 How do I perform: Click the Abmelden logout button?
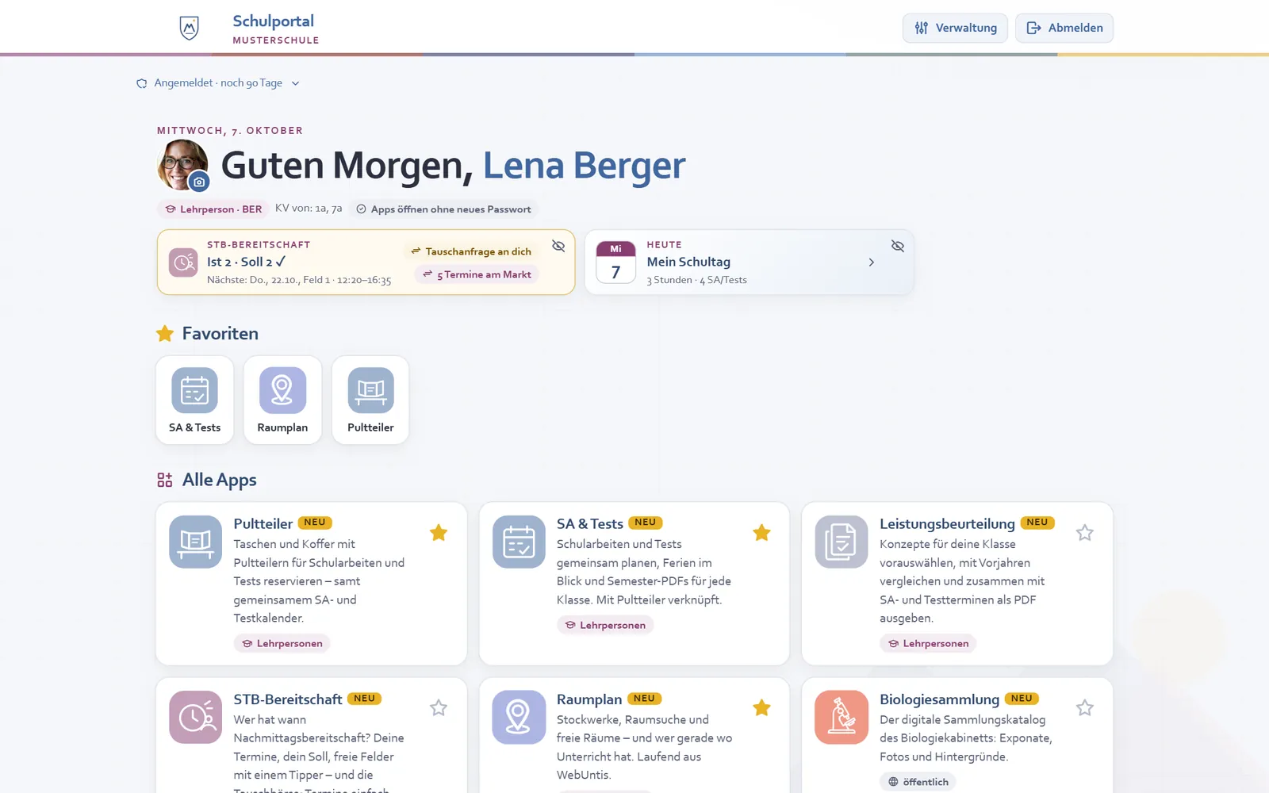[1064, 28]
